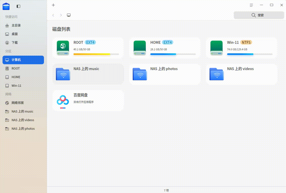Open the NAS 上的 videos network folder icon
The height and width of the screenshot is (193, 286).
(217, 74)
